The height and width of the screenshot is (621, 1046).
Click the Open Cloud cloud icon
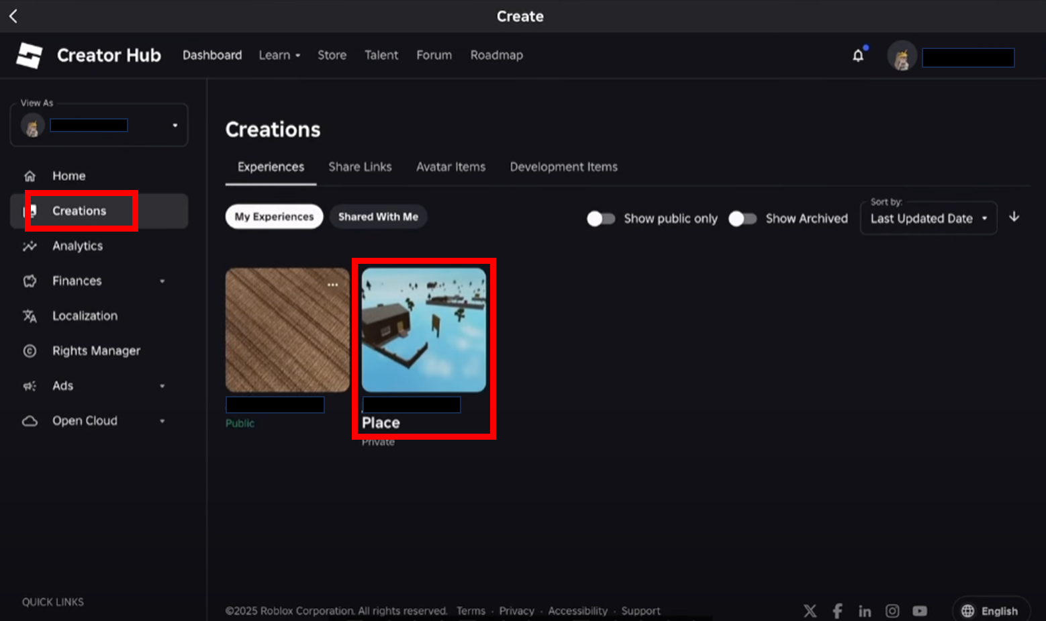[30, 421]
